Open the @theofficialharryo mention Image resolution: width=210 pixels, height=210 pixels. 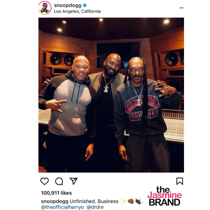point(62,207)
